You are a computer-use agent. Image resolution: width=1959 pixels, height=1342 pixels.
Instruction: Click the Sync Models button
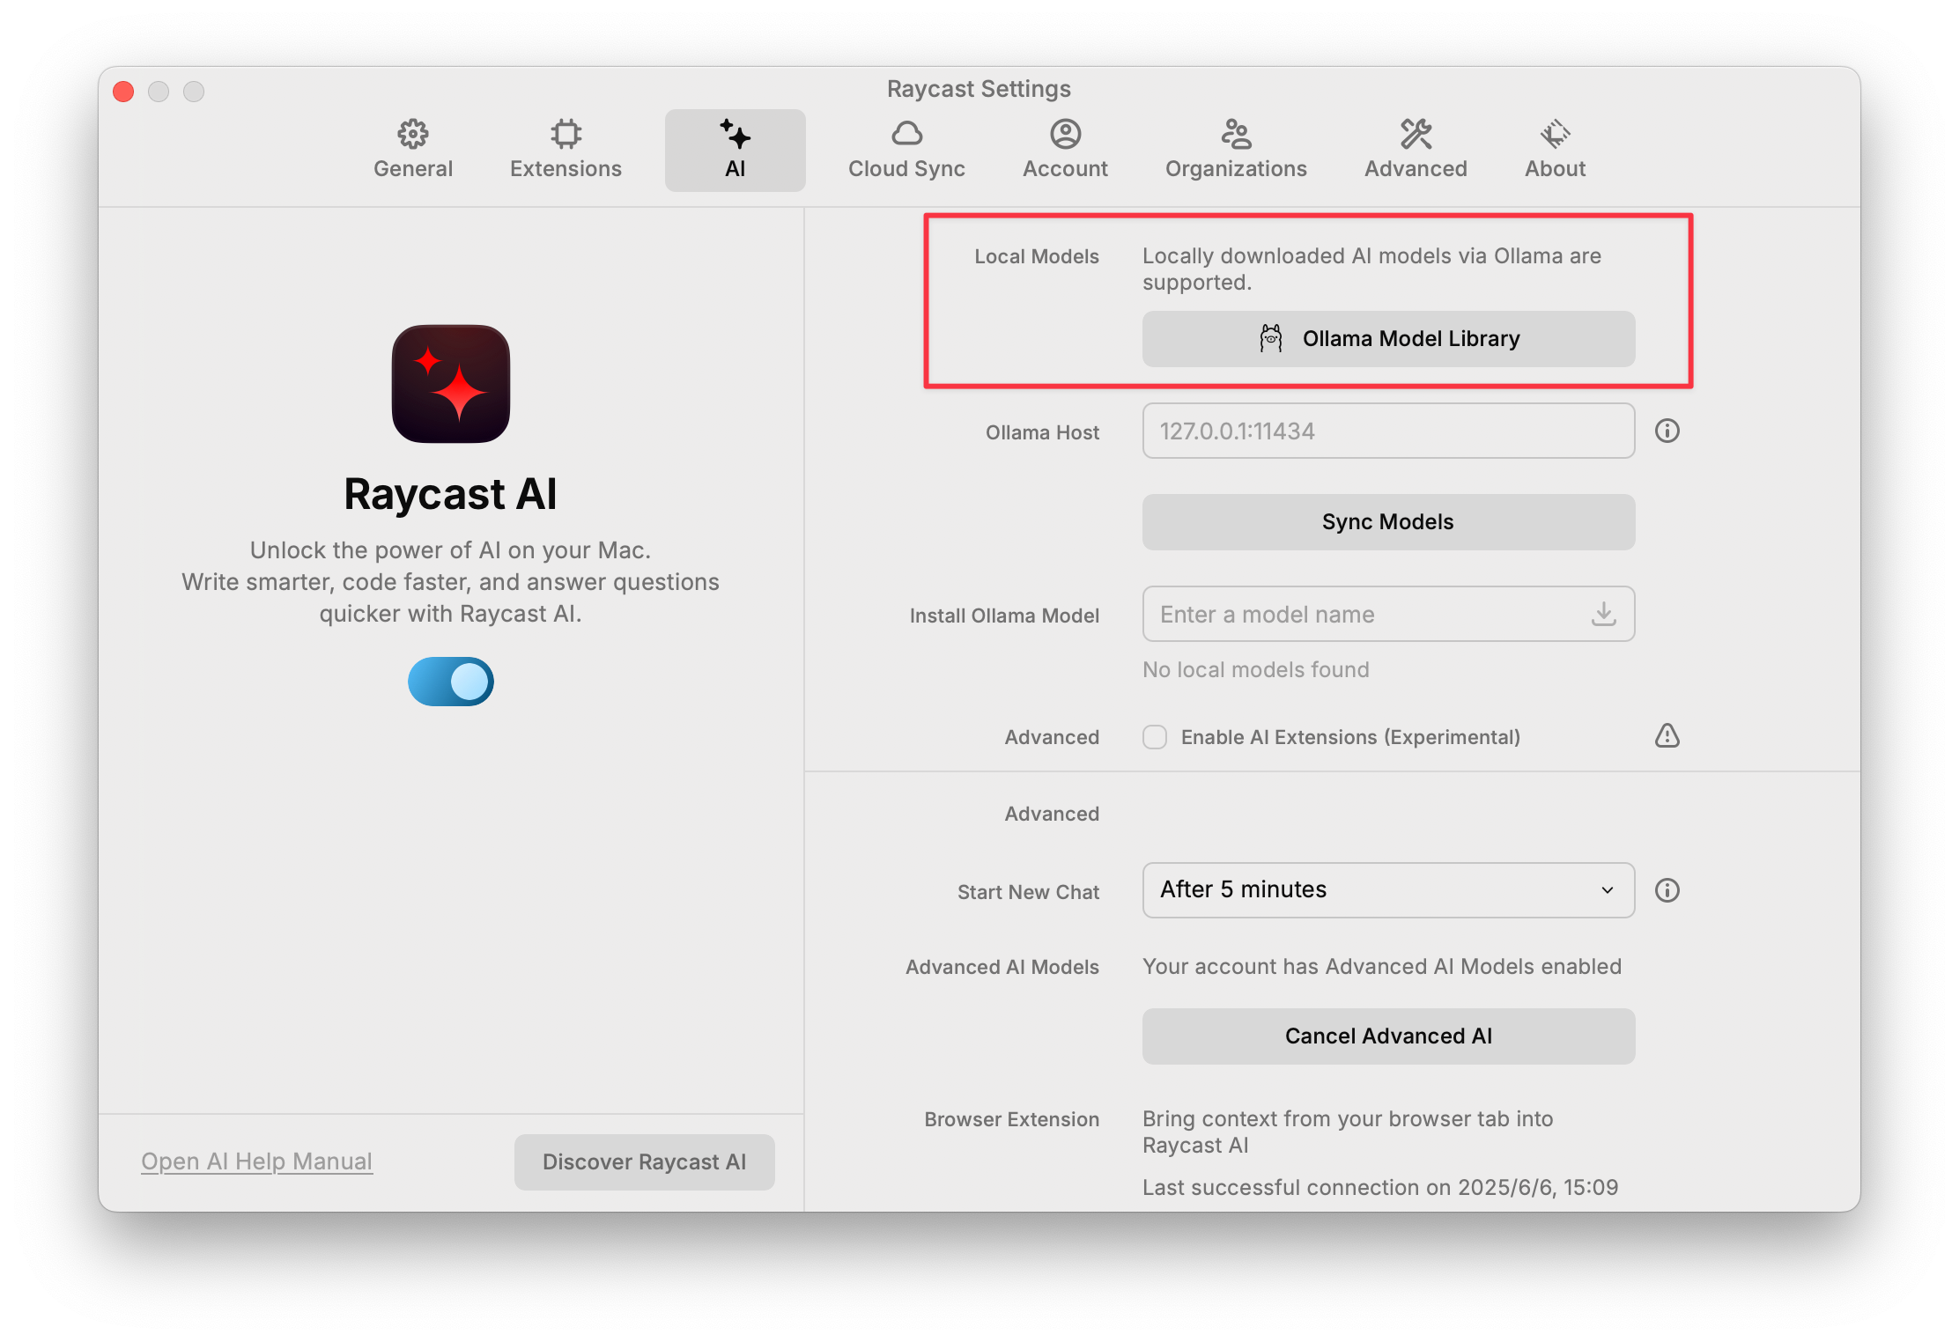click(1388, 521)
